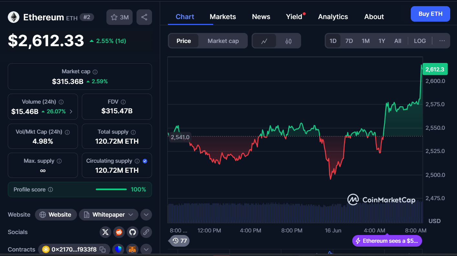Click the Buy ETH button

pyautogui.click(x=430, y=14)
